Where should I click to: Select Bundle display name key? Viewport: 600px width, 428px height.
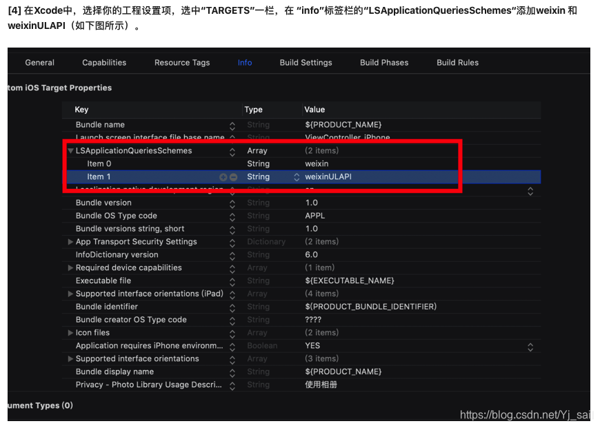pos(114,371)
